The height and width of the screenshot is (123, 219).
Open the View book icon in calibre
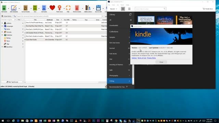(35, 8)
